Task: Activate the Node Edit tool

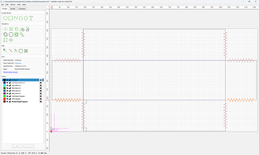Action: click(x=5, y=51)
